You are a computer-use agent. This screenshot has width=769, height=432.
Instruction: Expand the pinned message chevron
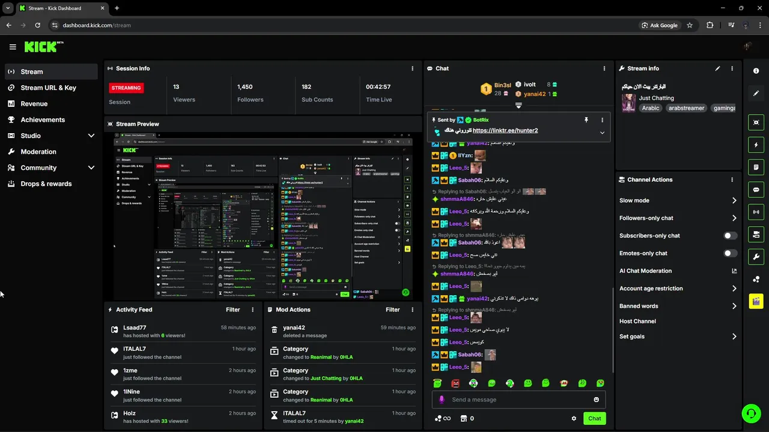(x=602, y=133)
